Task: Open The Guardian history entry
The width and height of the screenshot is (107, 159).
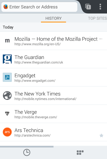Action: (54, 59)
